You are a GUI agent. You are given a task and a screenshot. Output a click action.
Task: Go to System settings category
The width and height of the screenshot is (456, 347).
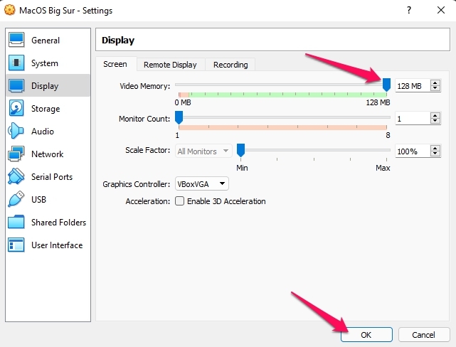coord(45,63)
